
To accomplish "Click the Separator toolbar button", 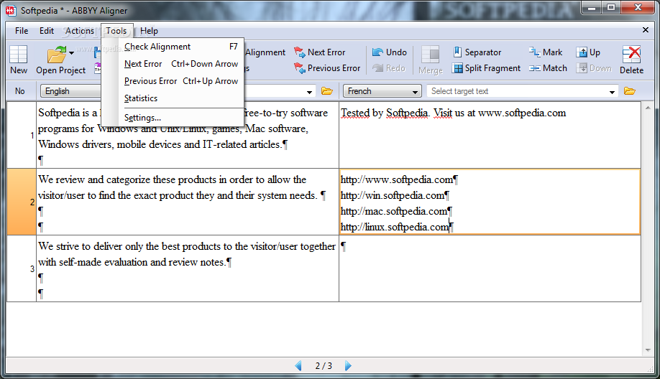I will [x=477, y=52].
